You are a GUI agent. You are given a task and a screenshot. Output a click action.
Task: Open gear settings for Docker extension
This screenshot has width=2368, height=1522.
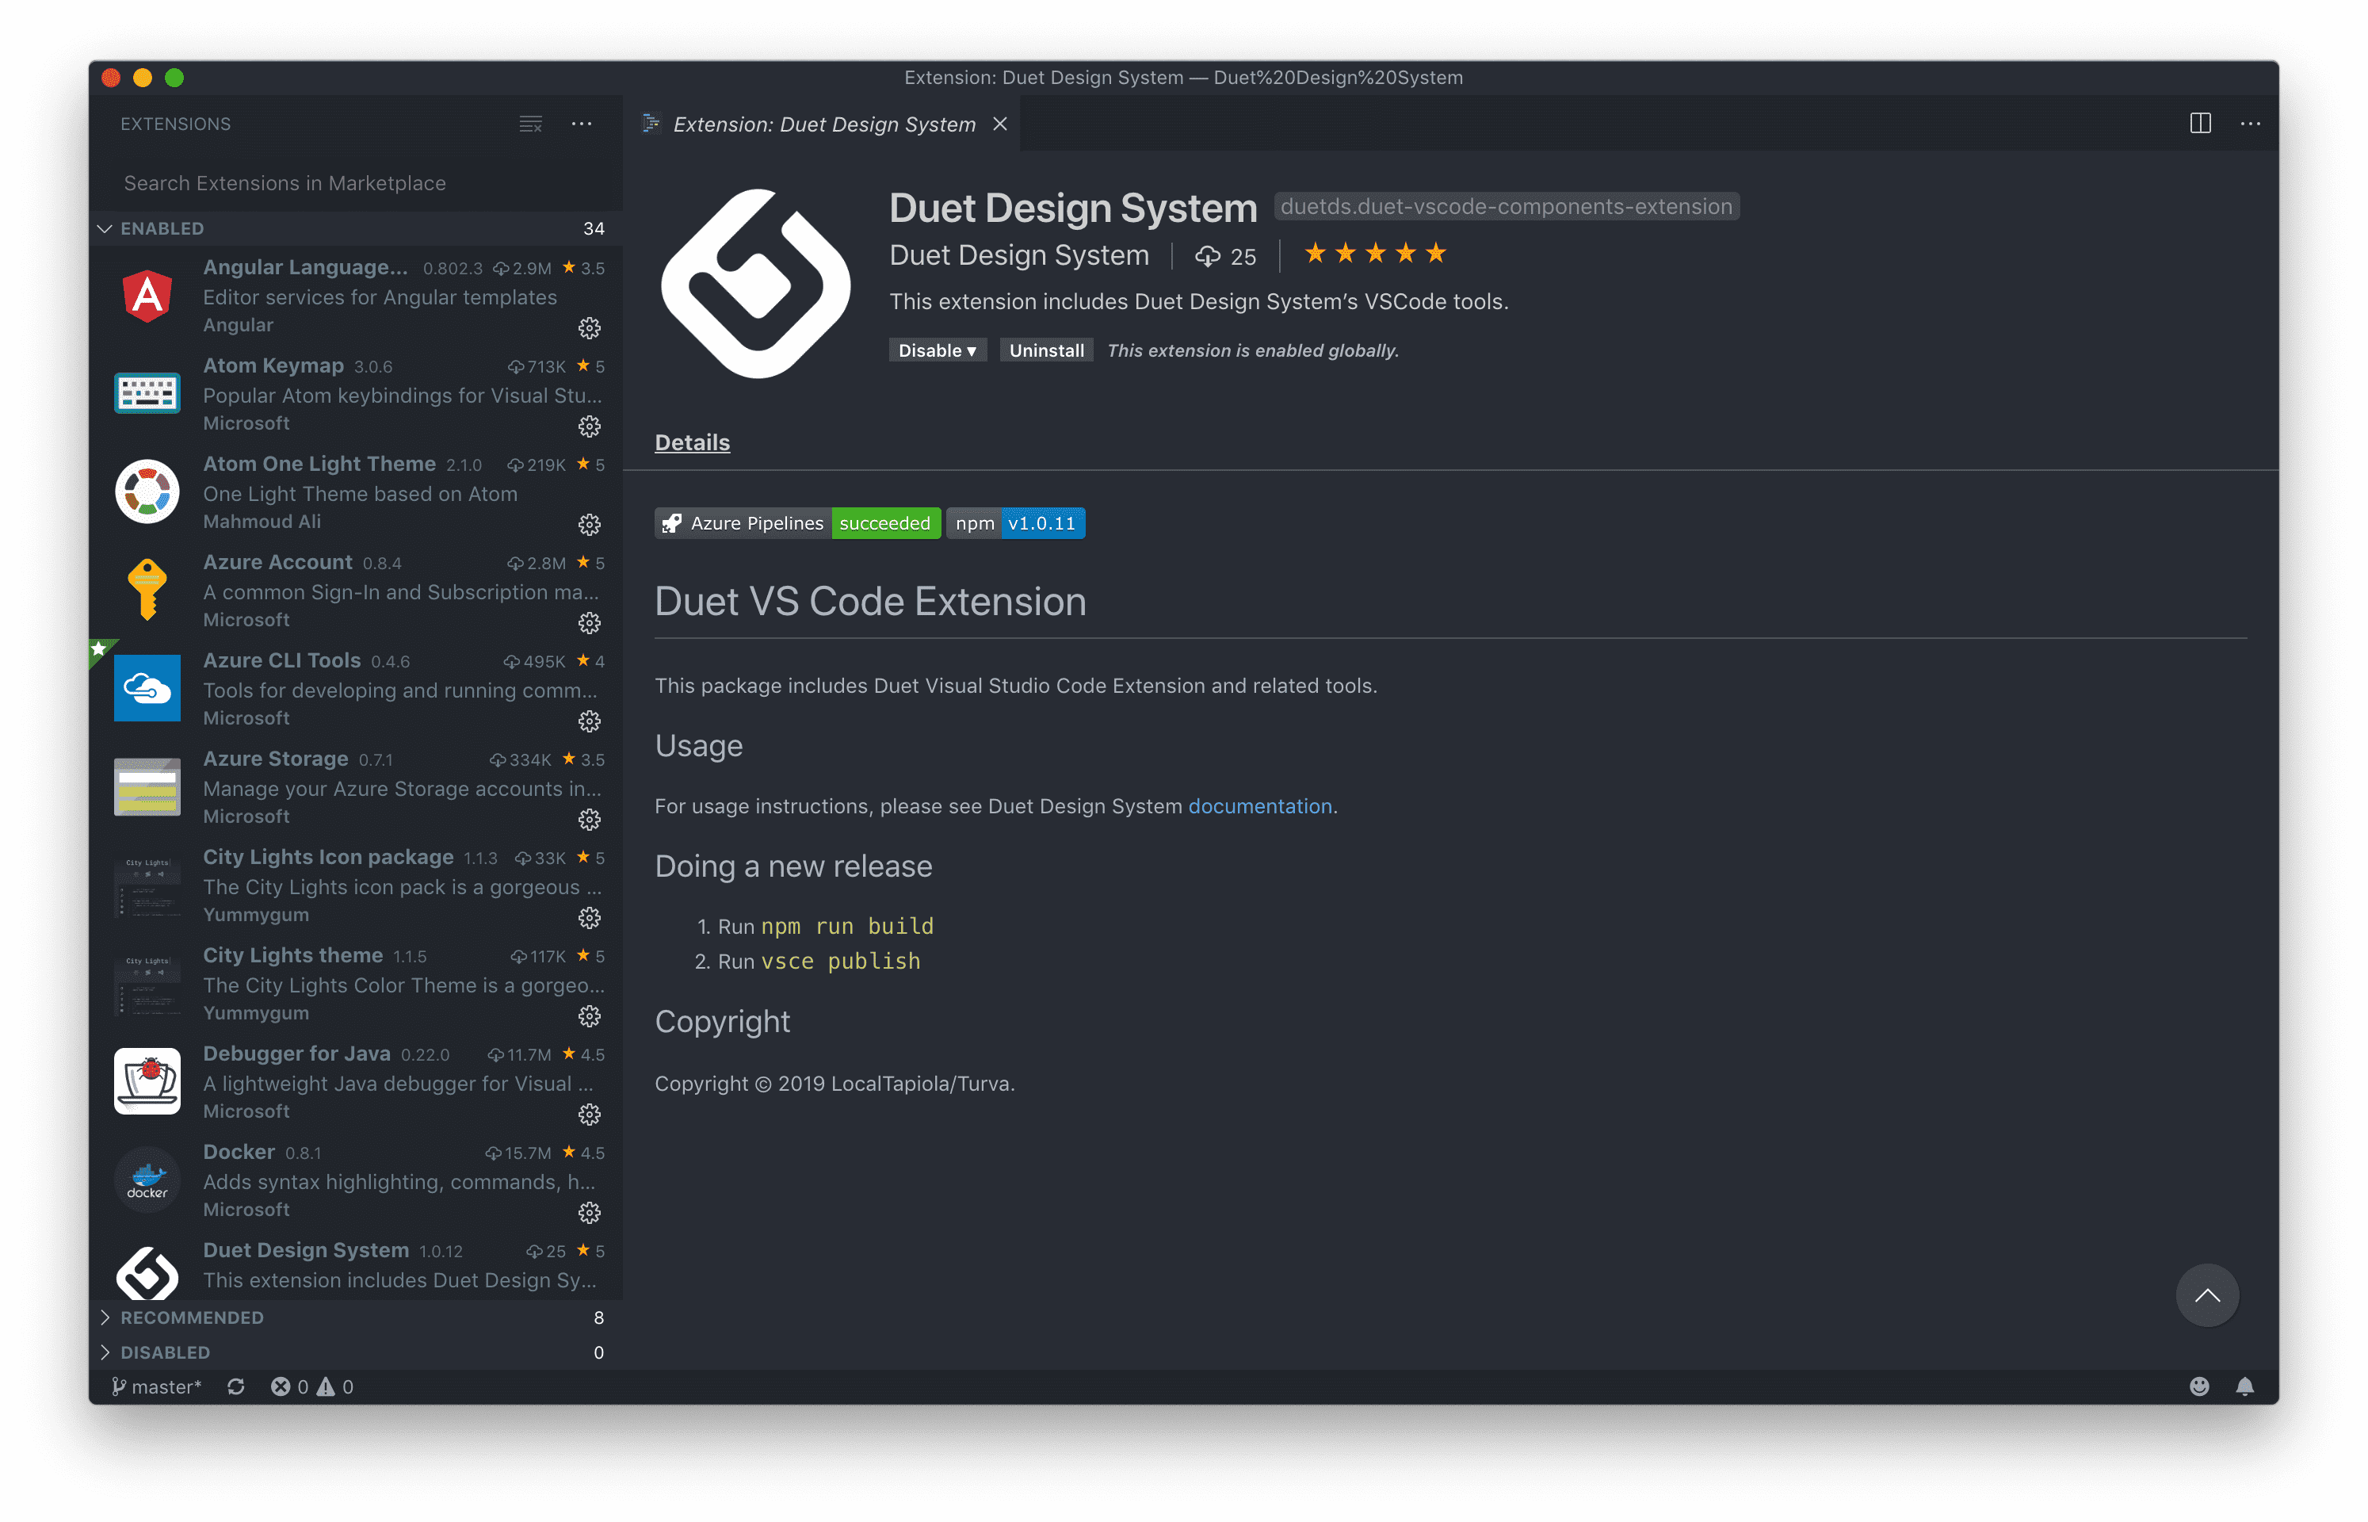pyautogui.click(x=590, y=1213)
